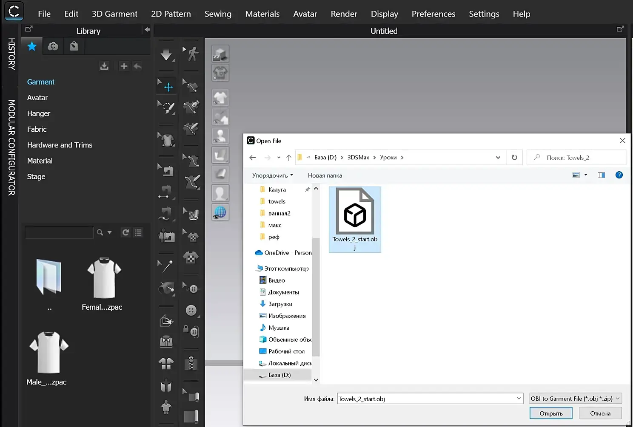The width and height of the screenshot is (633, 427).
Task: Toggle the preview pane in the file dialog
Action: pos(601,175)
